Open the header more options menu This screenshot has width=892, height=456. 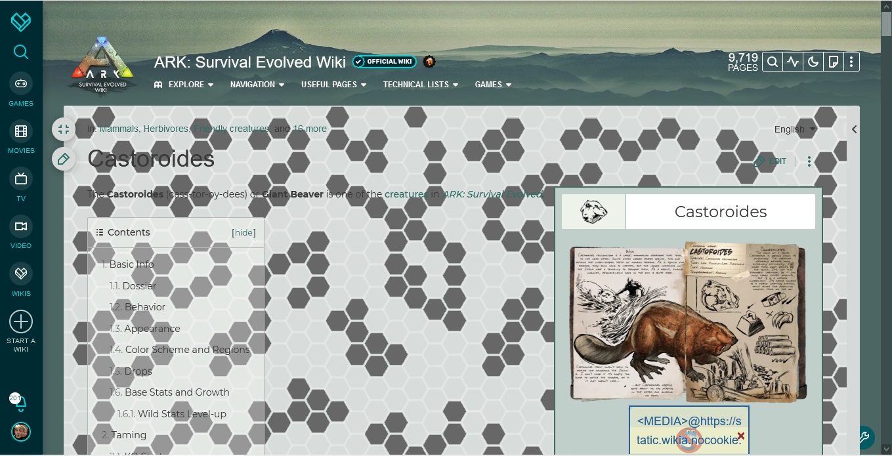click(851, 62)
